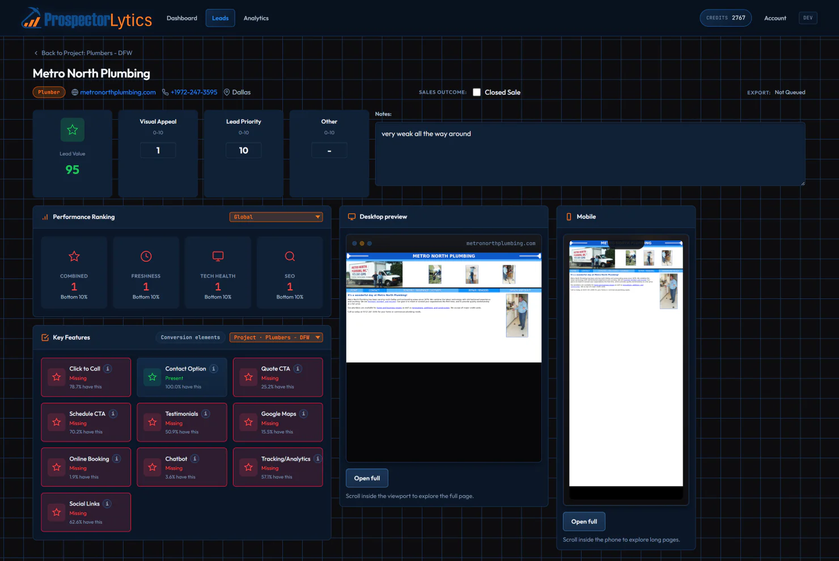Open info icon for Quote CTA

(298, 369)
